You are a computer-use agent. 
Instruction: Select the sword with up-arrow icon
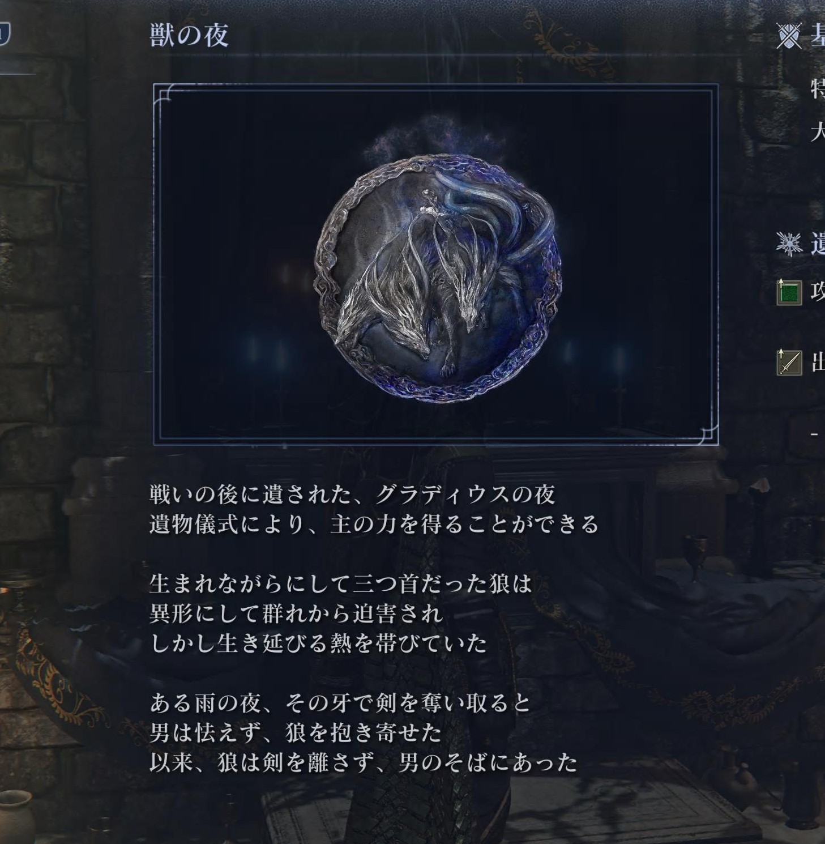789,363
